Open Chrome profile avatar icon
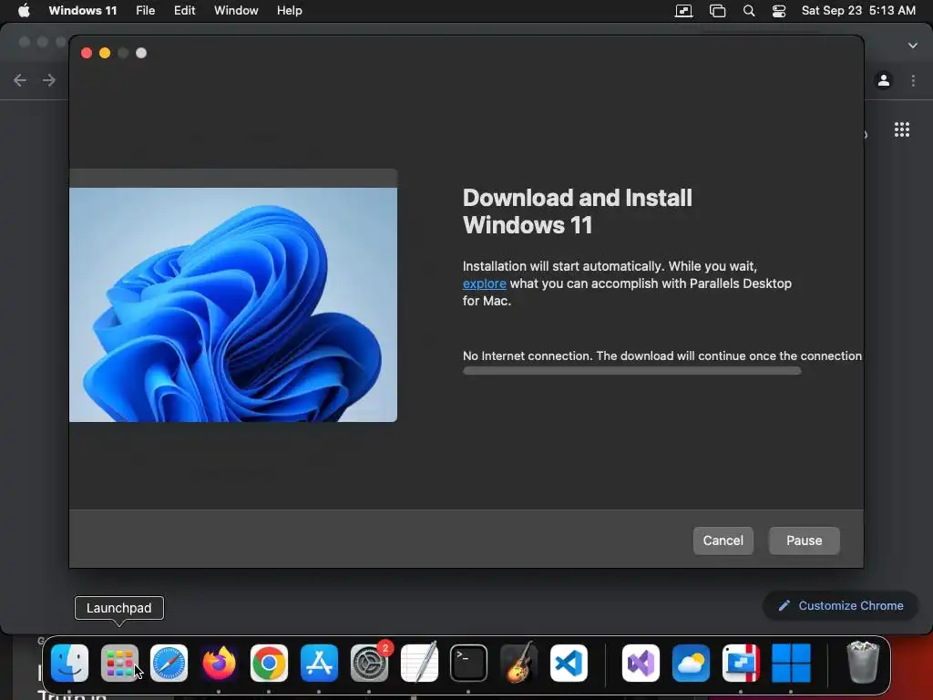933x700 pixels. point(884,80)
